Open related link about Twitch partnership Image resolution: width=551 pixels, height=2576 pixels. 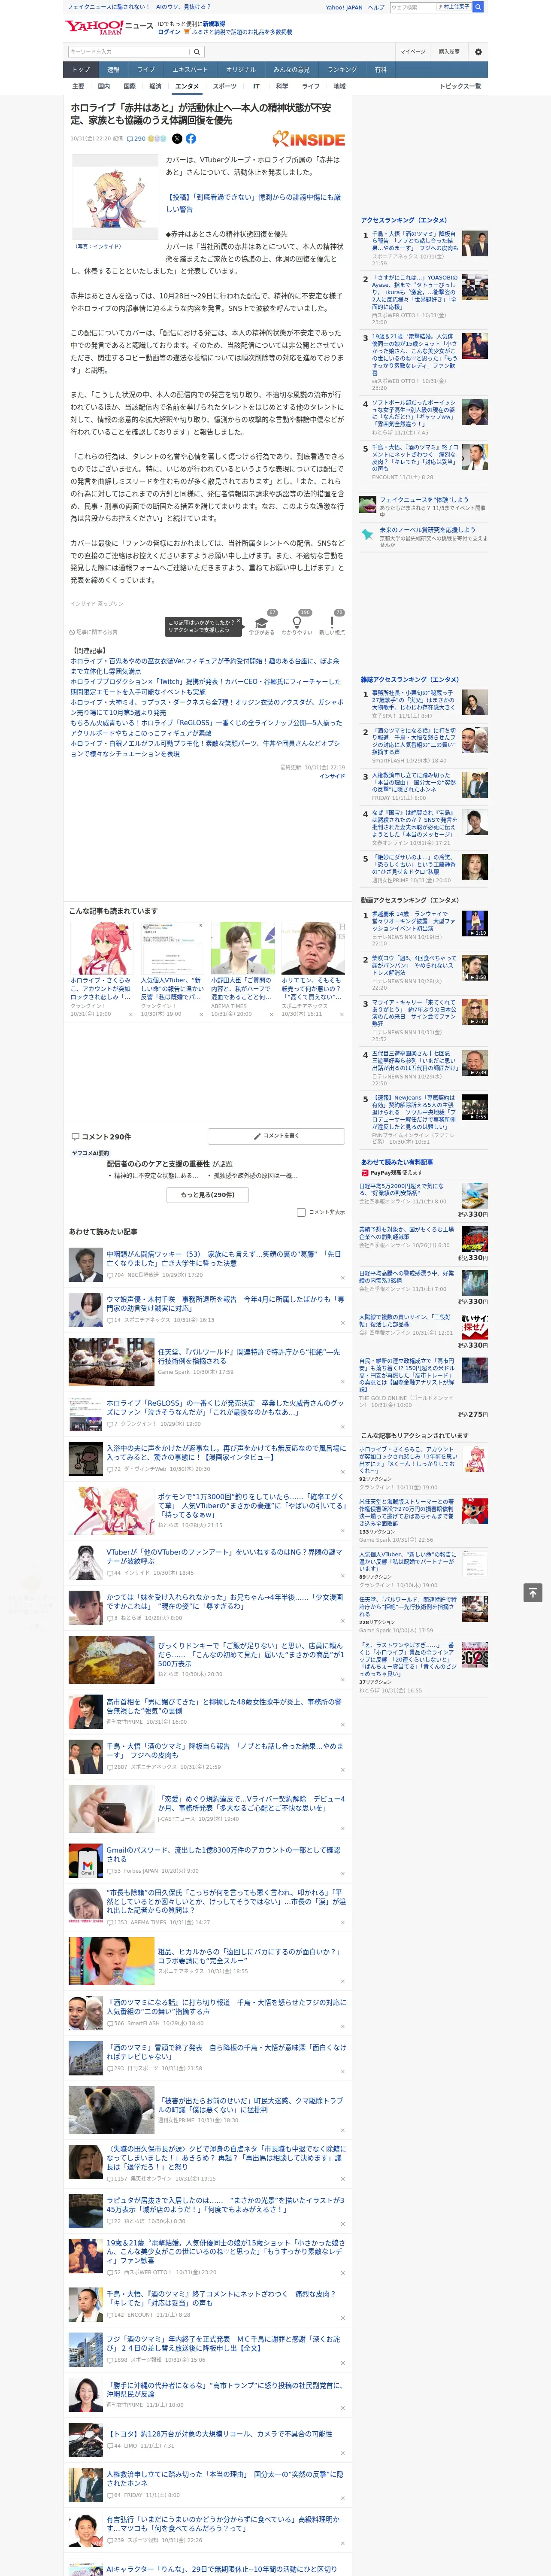[205, 687]
